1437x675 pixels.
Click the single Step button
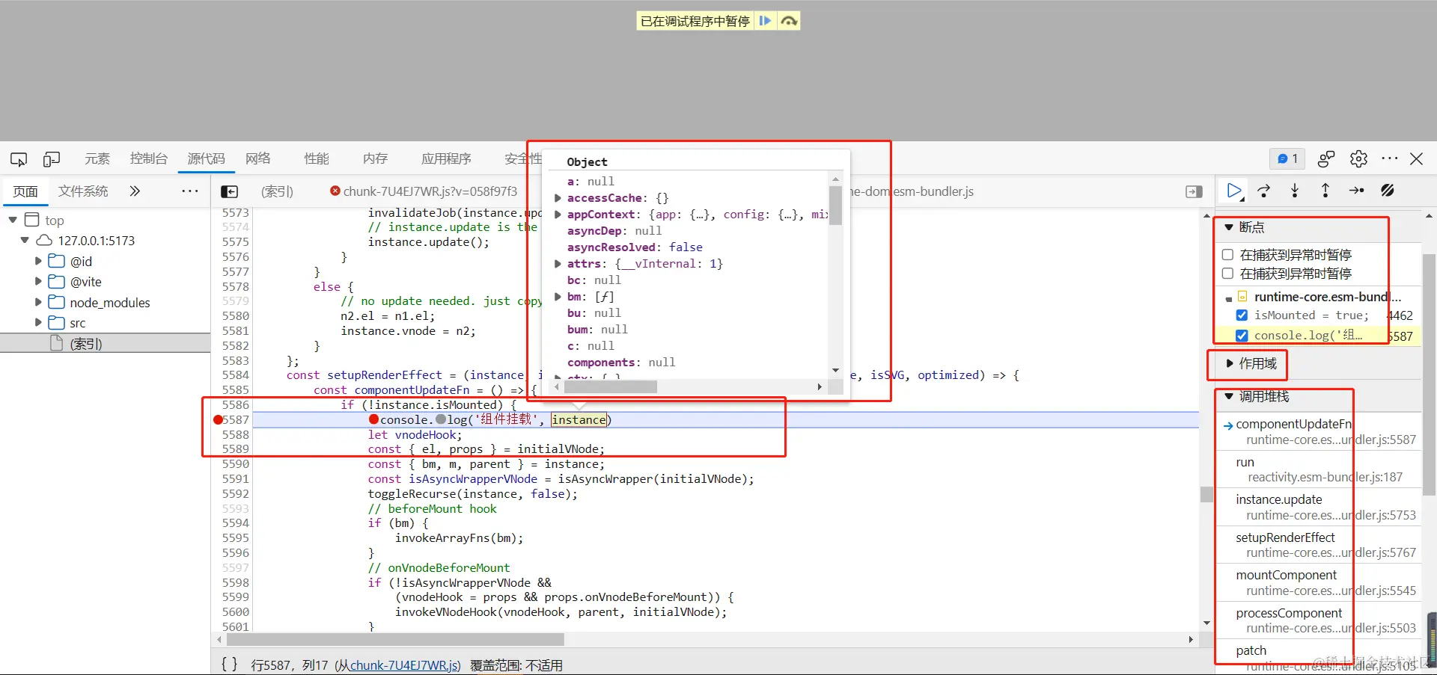(x=1356, y=191)
